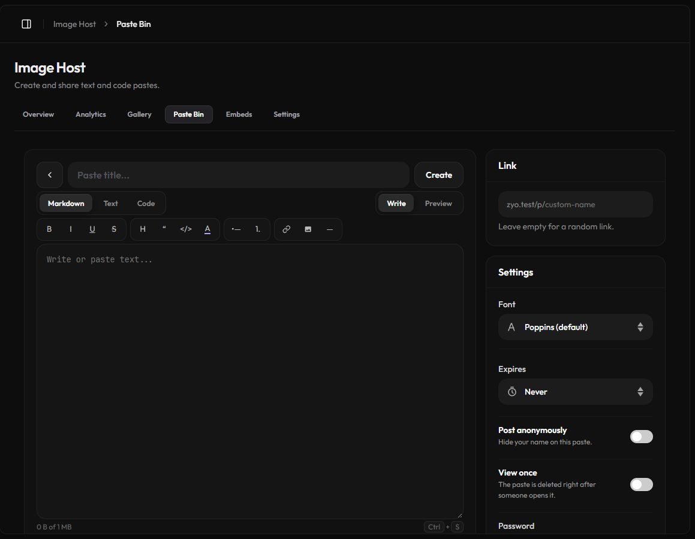Image resolution: width=695 pixels, height=539 pixels.
Task: Apply italic formatting
Action: pyautogui.click(x=71, y=229)
